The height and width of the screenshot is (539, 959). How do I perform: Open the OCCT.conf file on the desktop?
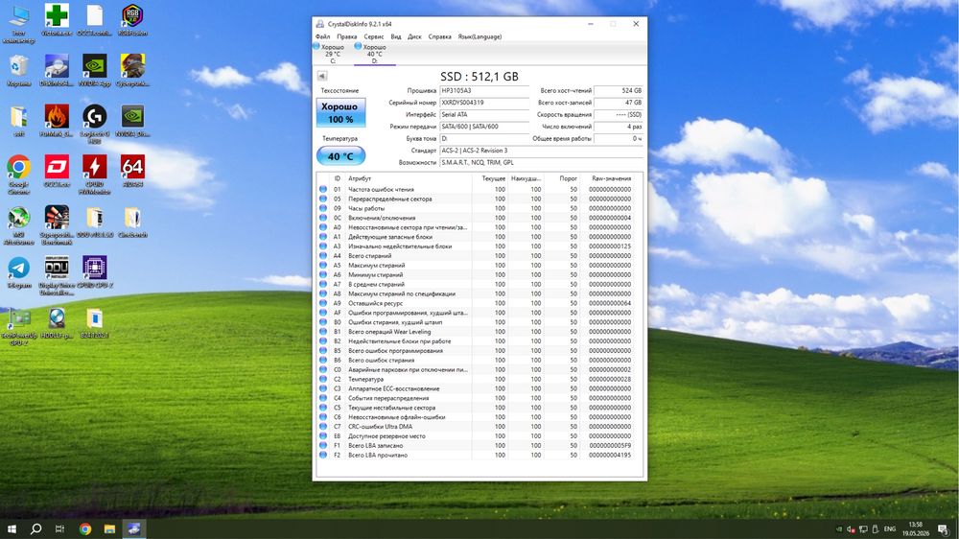point(94,20)
